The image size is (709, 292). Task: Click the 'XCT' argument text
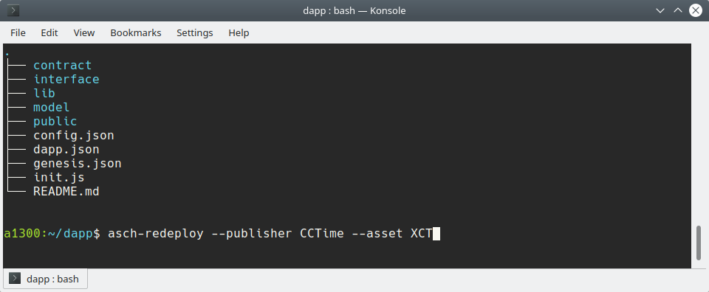click(422, 234)
